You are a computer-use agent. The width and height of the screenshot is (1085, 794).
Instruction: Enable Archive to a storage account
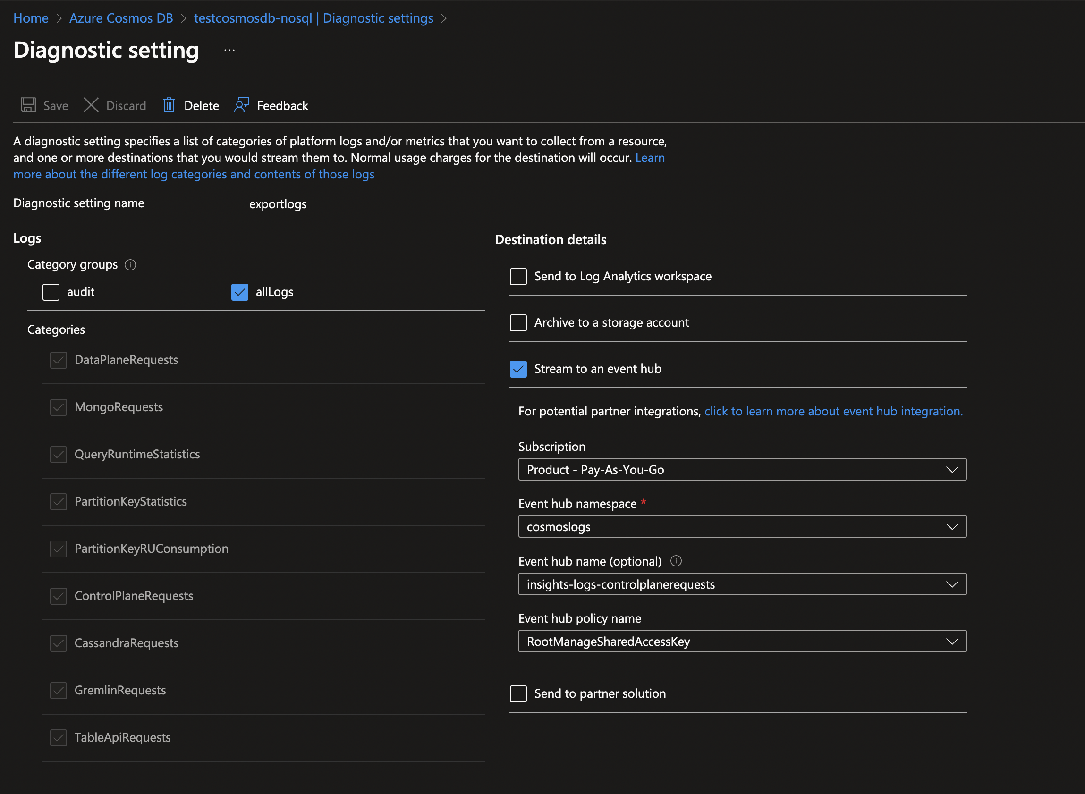(518, 322)
